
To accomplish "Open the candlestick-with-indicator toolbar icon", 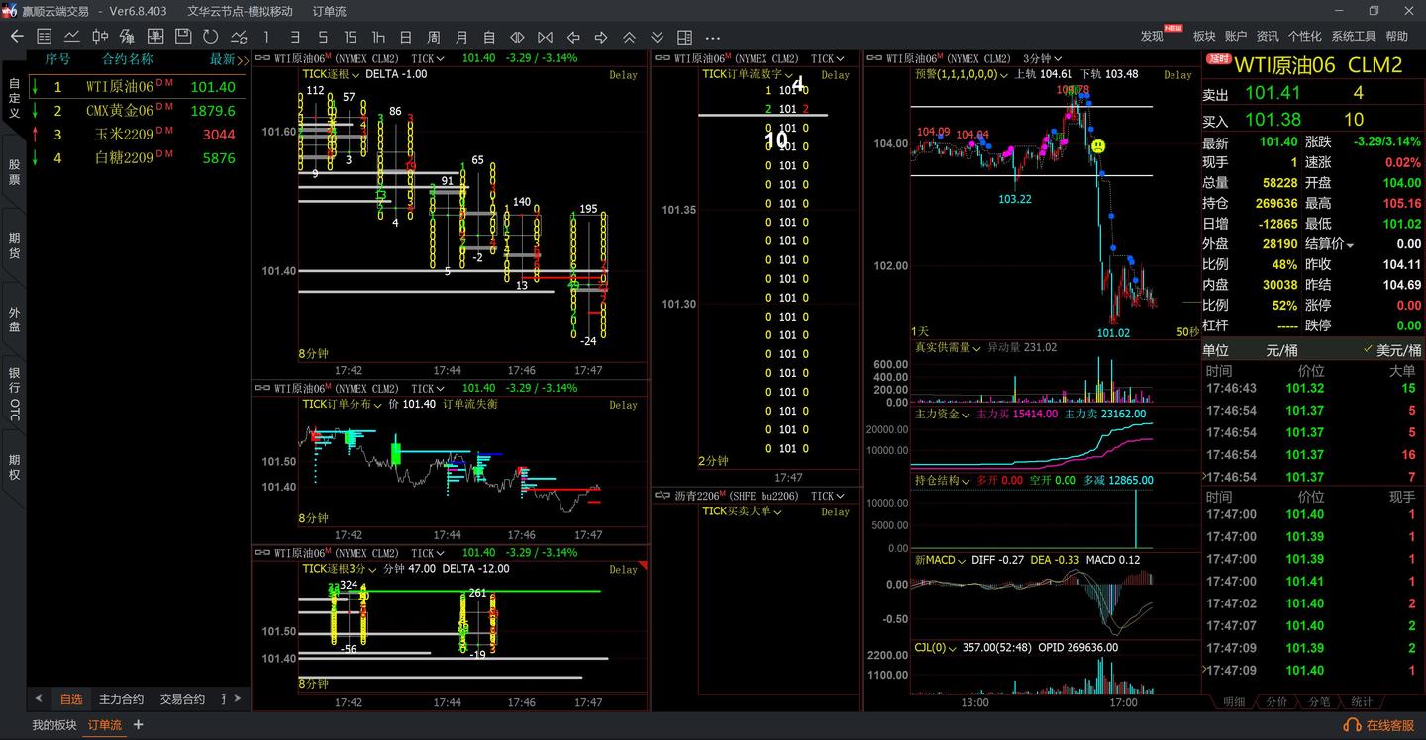I will tap(127, 37).
